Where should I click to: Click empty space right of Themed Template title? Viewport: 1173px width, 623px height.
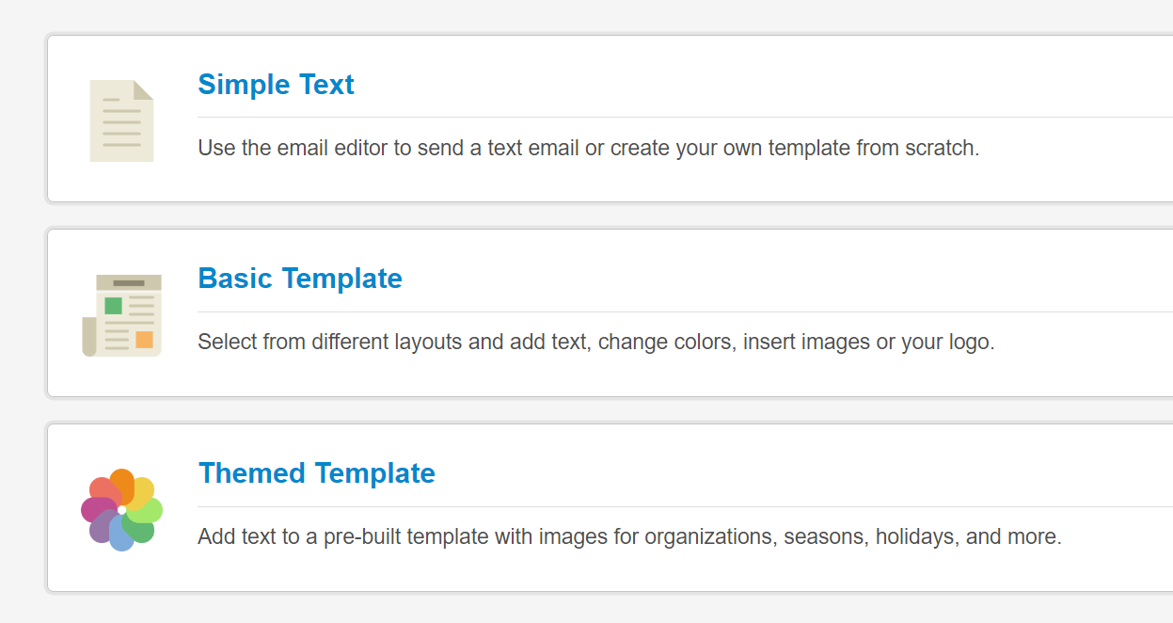(x=753, y=473)
